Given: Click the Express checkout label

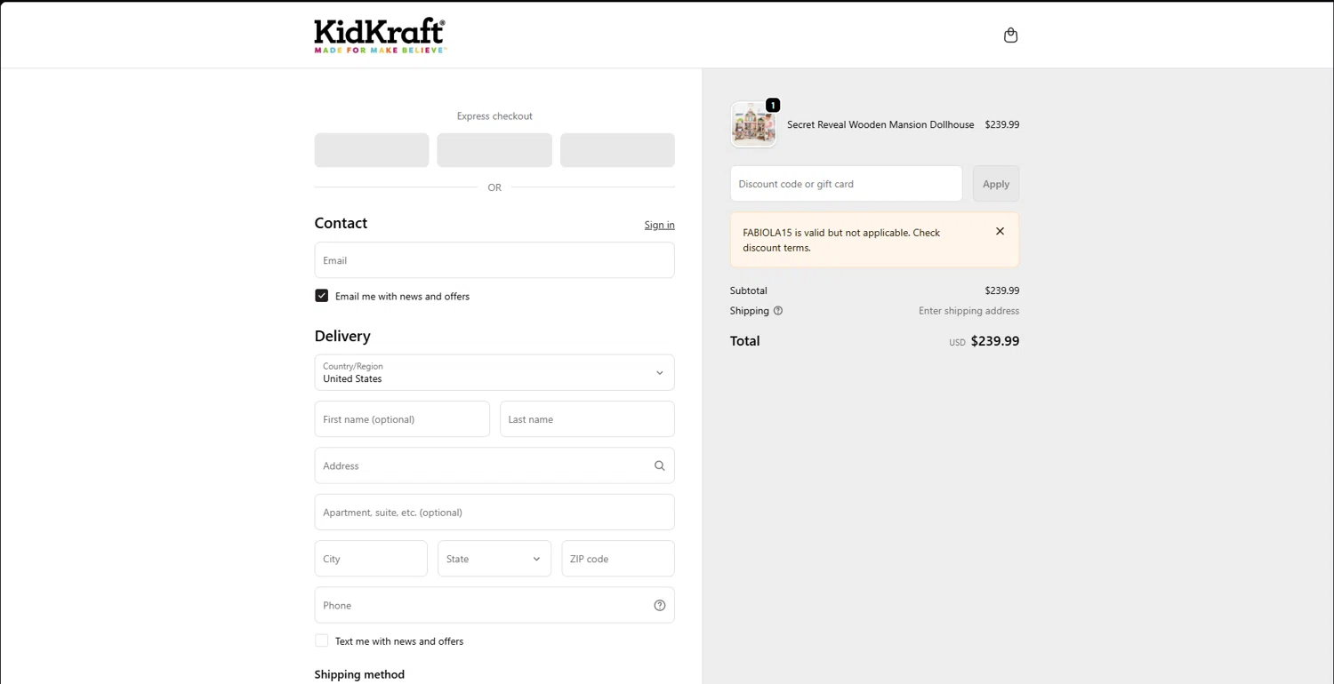Looking at the screenshot, I should coord(494,116).
